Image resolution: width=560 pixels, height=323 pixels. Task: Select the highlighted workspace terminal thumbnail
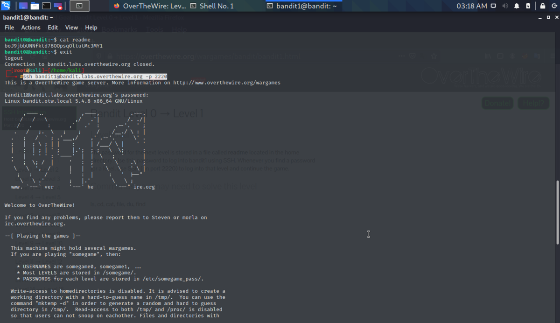coord(79,6)
